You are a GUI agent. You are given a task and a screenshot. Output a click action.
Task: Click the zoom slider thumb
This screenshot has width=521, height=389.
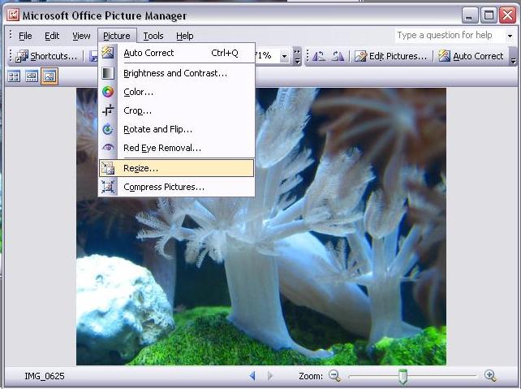(x=403, y=376)
